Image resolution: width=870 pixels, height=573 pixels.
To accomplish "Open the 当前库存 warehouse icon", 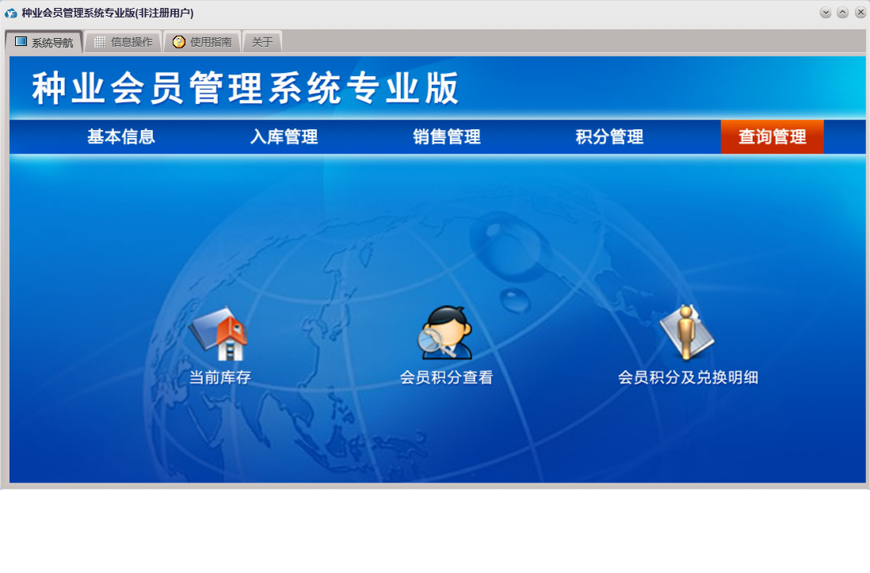I will click(219, 334).
